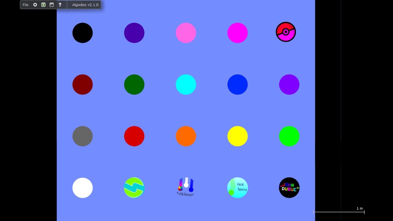Select the yellow marble
This screenshot has width=393, height=221.
coord(238,136)
